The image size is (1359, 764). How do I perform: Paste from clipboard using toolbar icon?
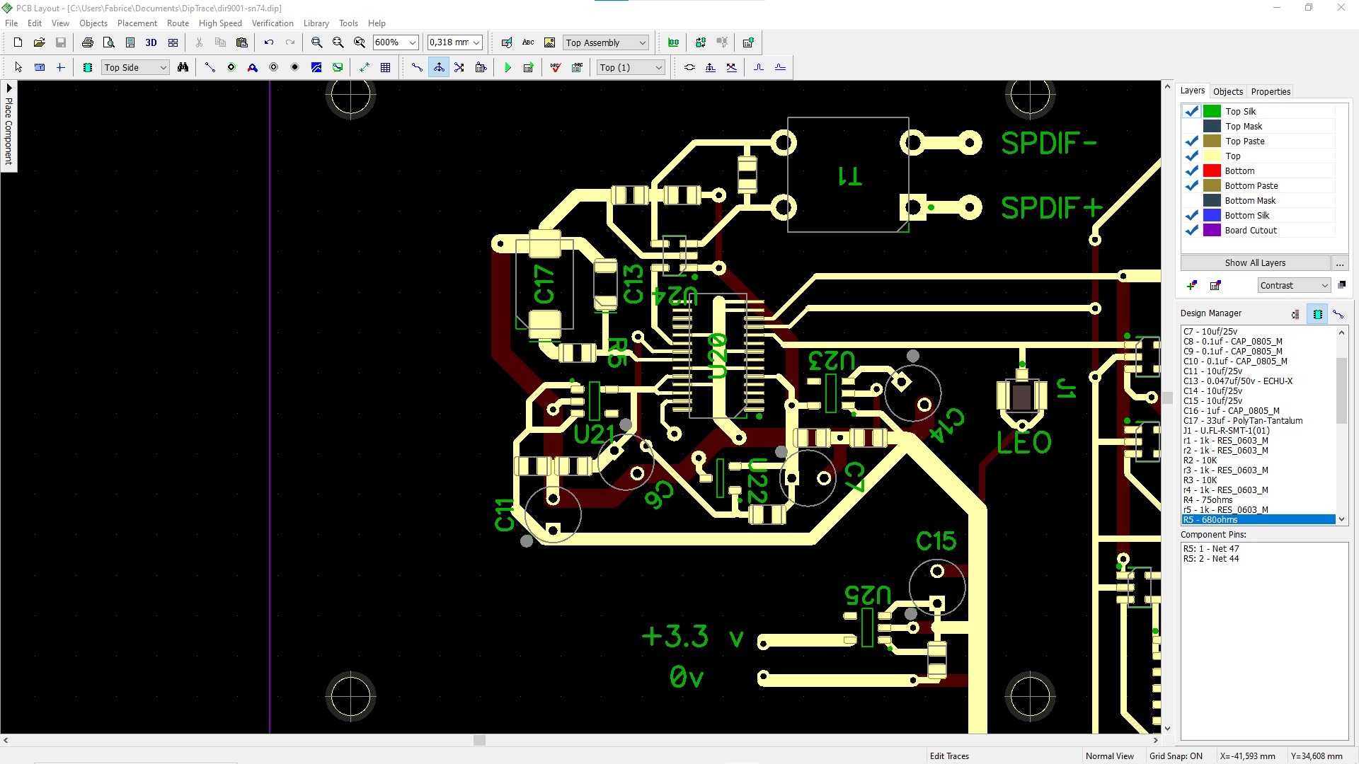pyautogui.click(x=241, y=42)
